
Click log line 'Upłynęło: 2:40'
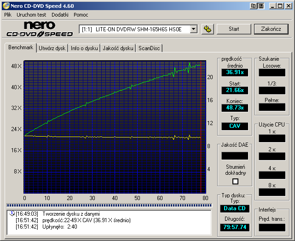tap(60, 227)
